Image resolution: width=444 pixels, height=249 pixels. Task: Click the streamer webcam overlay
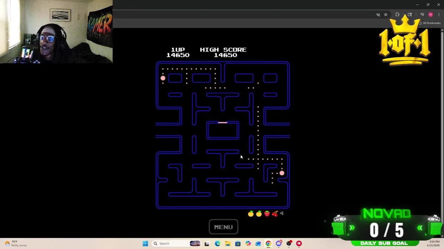point(56,31)
